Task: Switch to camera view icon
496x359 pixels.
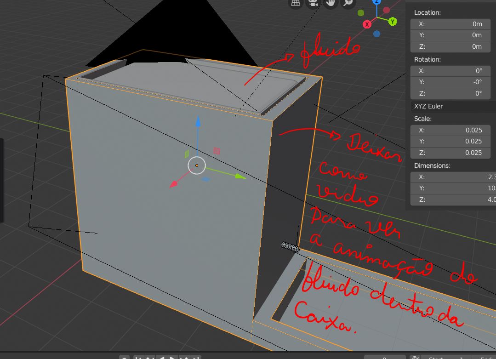Action: tap(313, 3)
